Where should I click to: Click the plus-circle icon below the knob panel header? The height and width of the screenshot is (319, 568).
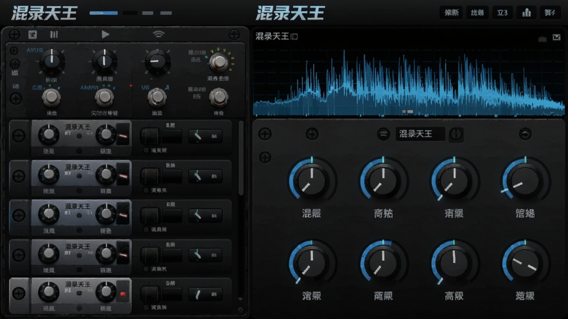(265, 158)
